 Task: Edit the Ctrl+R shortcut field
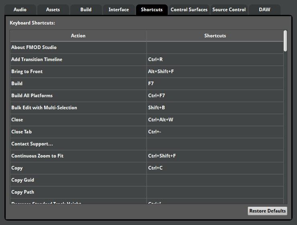coord(215,59)
